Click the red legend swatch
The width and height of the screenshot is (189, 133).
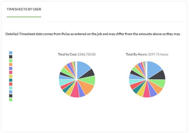pyautogui.click(x=11, y=84)
